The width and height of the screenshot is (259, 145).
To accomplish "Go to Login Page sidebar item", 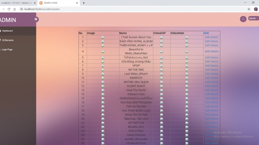I will tap(7, 50).
